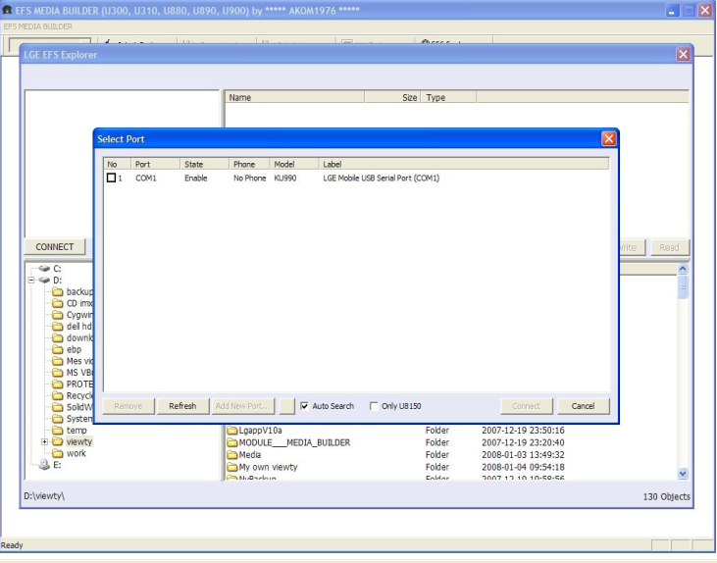This screenshot has width=717, height=563.
Task: Collapse the D: drive tree node
Action: pos(31,280)
